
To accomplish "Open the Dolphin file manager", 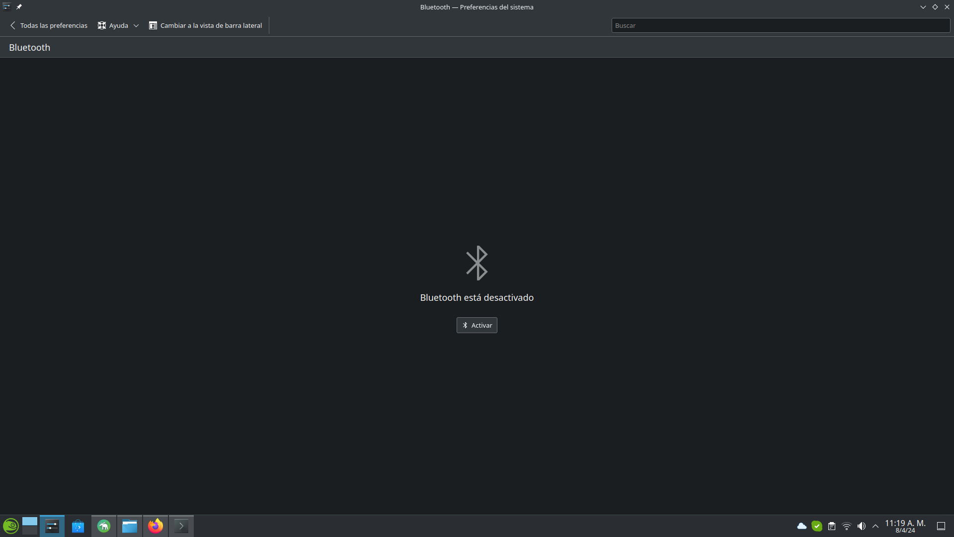I will [130, 526].
